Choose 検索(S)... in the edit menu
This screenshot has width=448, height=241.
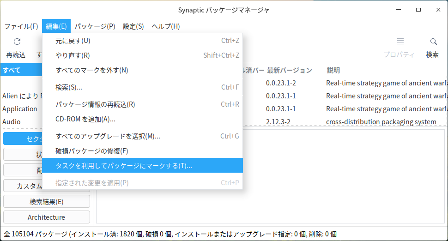(x=143, y=87)
